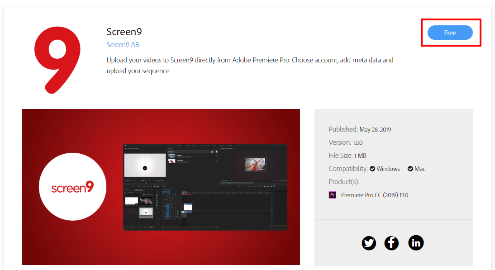Click the Mac compatibility checkmark
The width and height of the screenshot is (495, 270).
pyautogui.click(x=410, y=169)
